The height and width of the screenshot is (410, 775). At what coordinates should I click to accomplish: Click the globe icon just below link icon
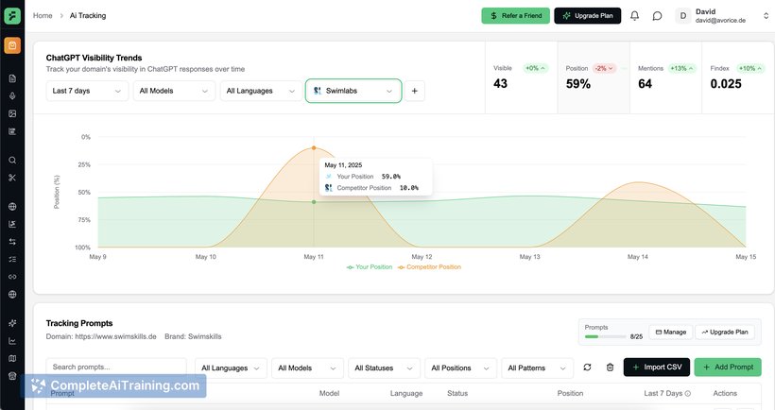12,294
